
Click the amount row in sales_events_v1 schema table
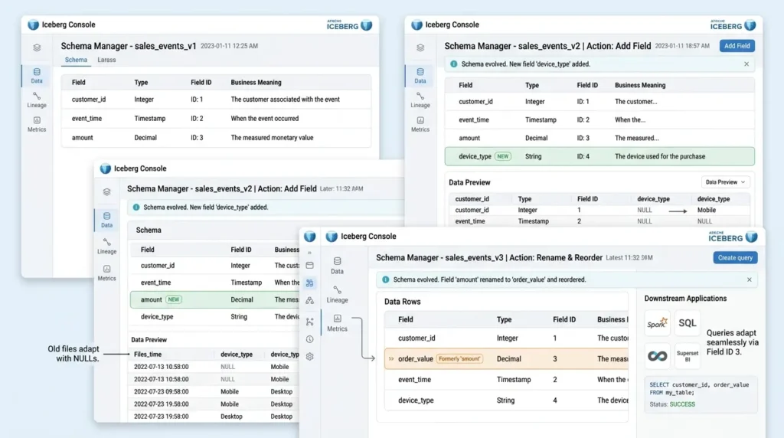[x=216, y=138]
